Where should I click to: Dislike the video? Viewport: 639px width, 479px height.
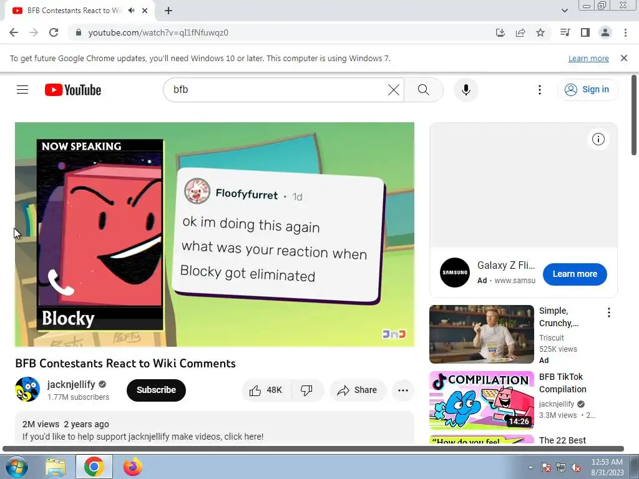coord(307,390)
